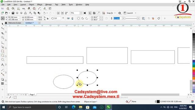The height and width of the screenshot is (110, 195).
Task: Select the Pick tool
Action: (x=2, y=24)
